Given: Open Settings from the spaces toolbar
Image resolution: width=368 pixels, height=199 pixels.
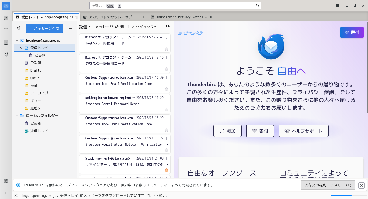Looking at the screenshot, I should coord(6,181).
